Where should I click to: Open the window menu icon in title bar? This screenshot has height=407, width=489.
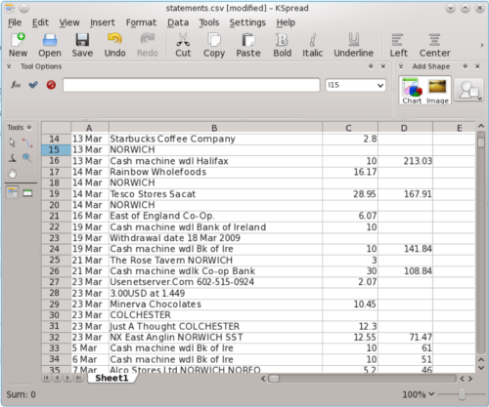tap(10, 8)
